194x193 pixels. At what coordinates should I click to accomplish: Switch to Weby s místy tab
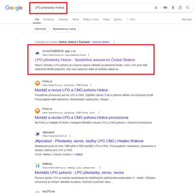coord(91,19)
